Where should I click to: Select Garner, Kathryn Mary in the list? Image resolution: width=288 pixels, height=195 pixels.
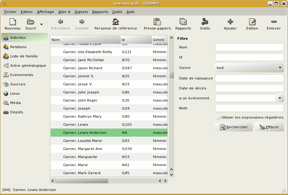point(82,116)
